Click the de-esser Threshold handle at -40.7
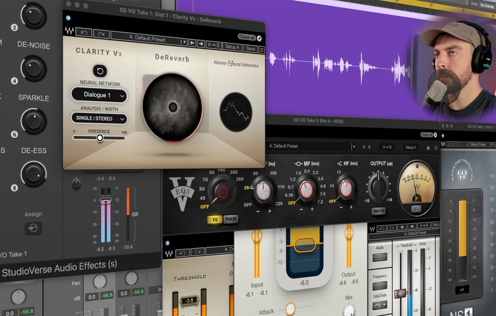Viewport: 496px width, 316px height. point(401,294)
